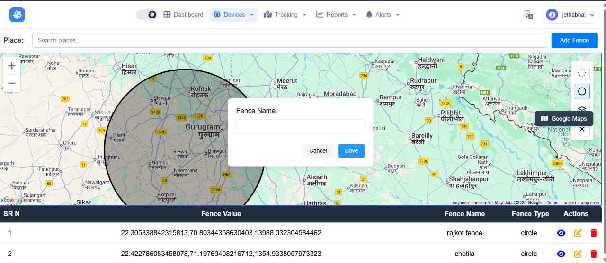
Task: Toggle the dark mode switch
Action: pyautogui.click(x=146, y=15)
